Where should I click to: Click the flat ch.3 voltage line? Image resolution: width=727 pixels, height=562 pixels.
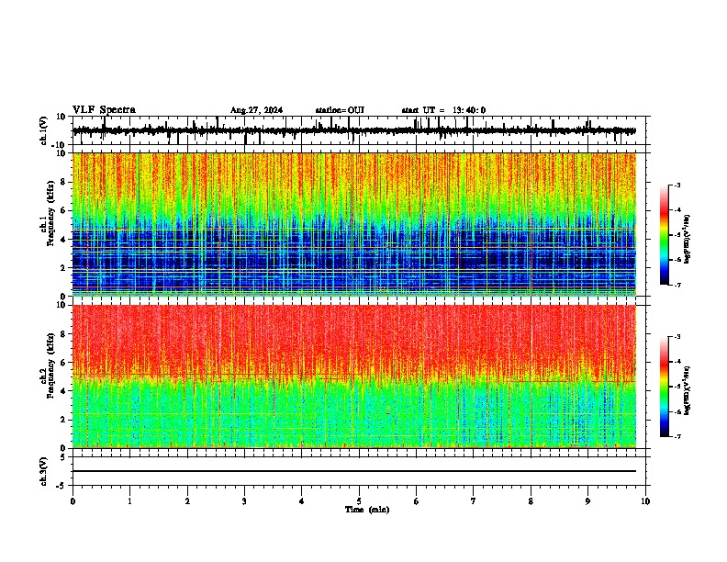354,471
